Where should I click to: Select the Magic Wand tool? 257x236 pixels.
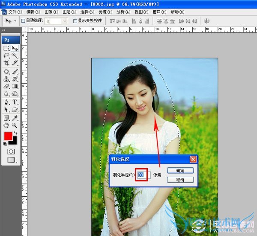click(15, 56)
